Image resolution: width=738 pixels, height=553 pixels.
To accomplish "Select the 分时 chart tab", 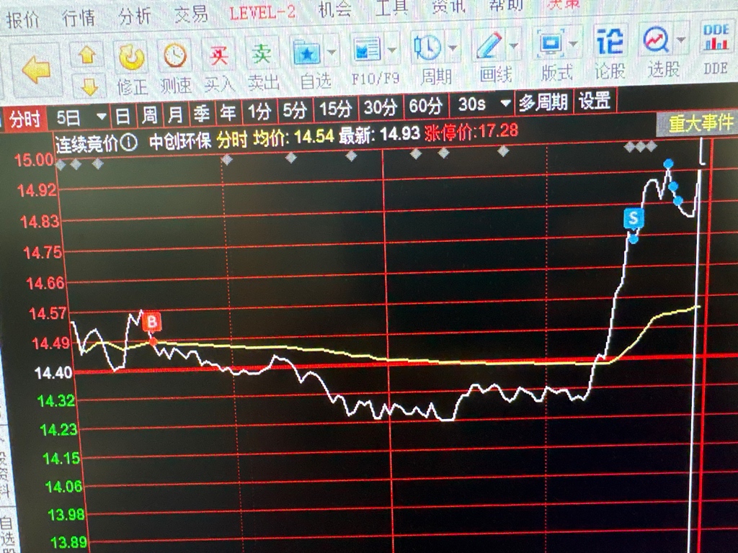I will click(25, 119).
